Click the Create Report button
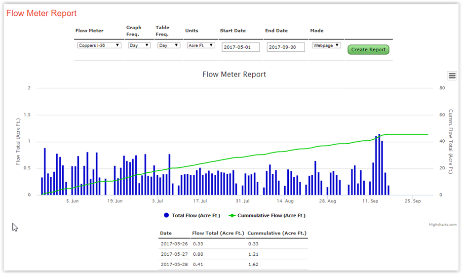The width and height of the screenshot is (462, 274). click(368, 49)
